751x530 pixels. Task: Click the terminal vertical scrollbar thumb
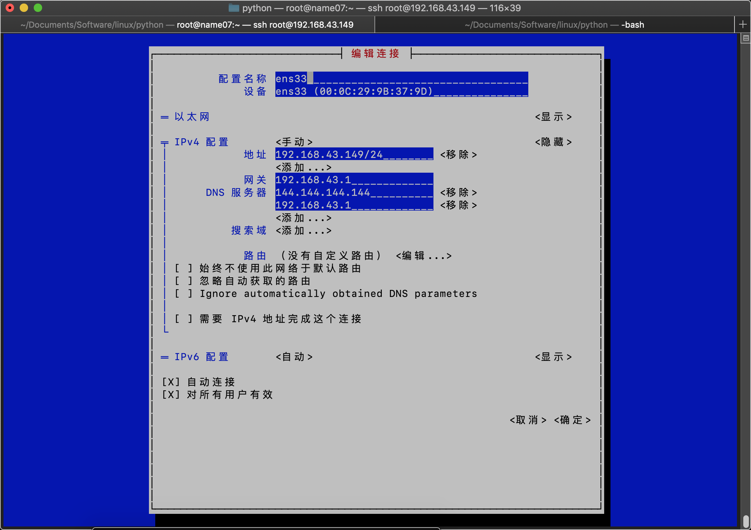tap(746, 521)
